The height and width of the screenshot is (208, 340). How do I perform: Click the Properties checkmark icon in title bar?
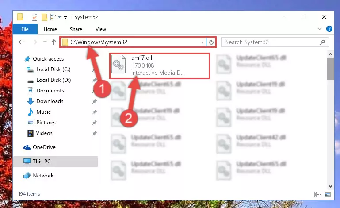tap(34, 17)
